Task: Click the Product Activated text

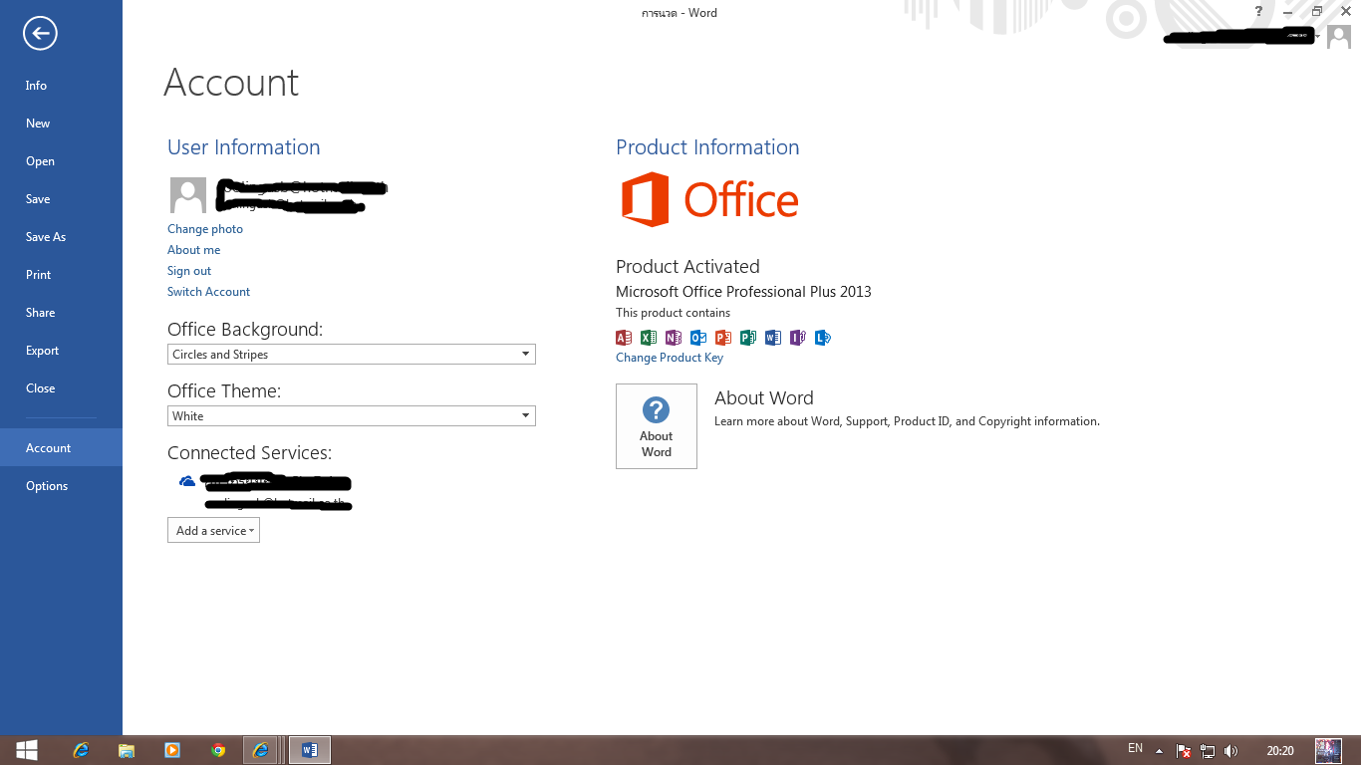Action: [687, 267]
